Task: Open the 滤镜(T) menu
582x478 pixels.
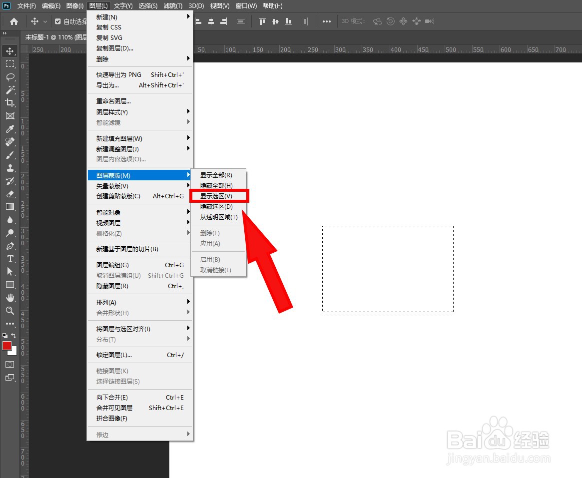Action: 173,6
